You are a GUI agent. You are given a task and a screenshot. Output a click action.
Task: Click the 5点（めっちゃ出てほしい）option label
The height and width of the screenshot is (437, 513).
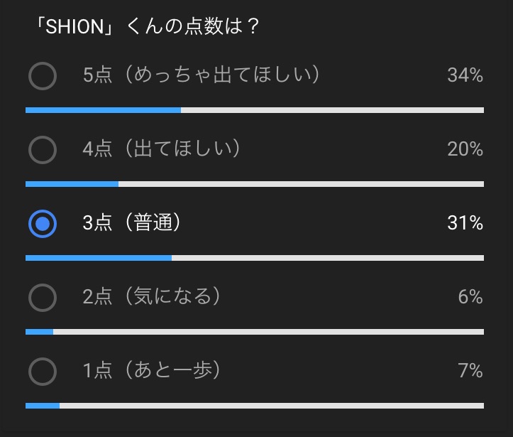(x=201, y=75)
